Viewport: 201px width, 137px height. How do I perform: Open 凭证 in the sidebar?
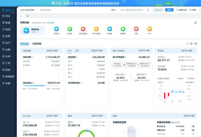pyautogui.click(x=6, y=16)
